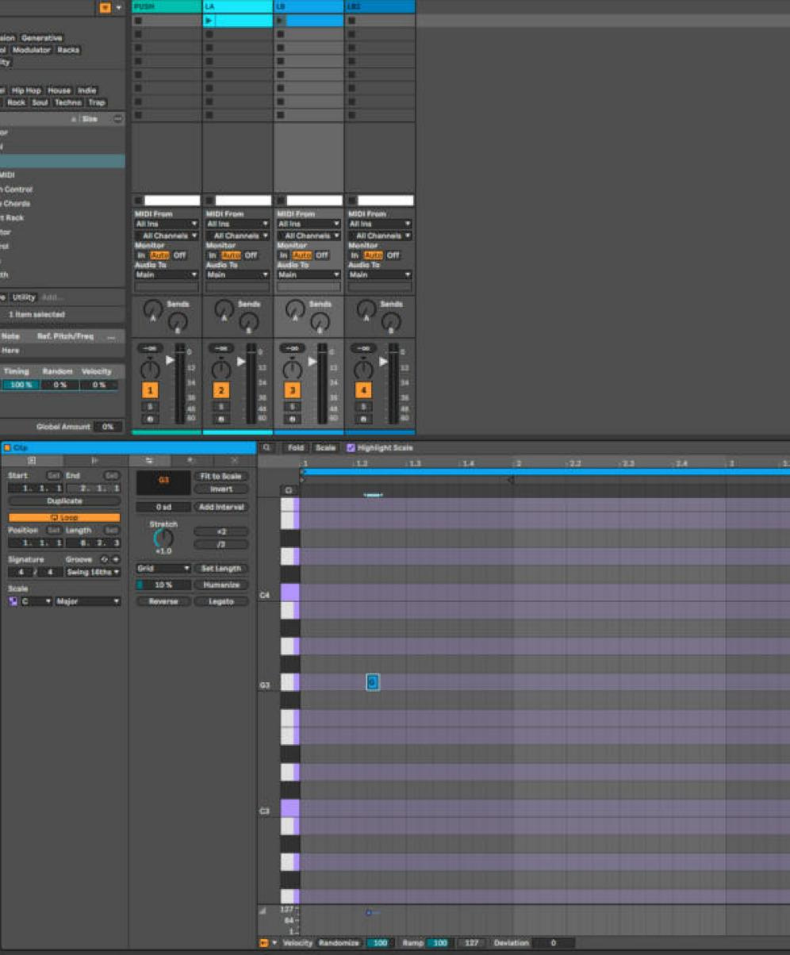The width and height of the screenshot is (790, 955).
Task: Open LB track's Audio To Main dropdown
Action: tap(309, 274)
